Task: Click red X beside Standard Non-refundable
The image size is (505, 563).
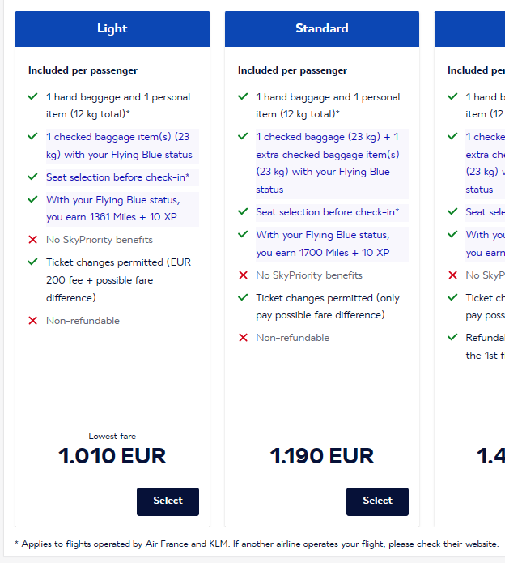Action: [243, 338]
